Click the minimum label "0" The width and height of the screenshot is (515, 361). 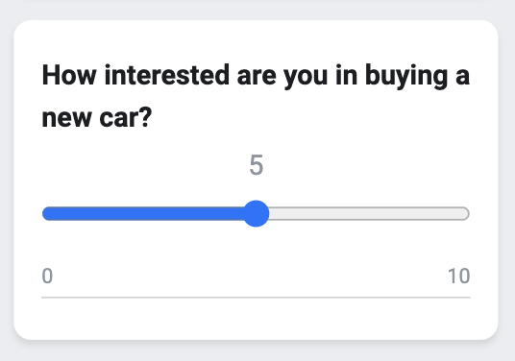(x=47, y=276)
